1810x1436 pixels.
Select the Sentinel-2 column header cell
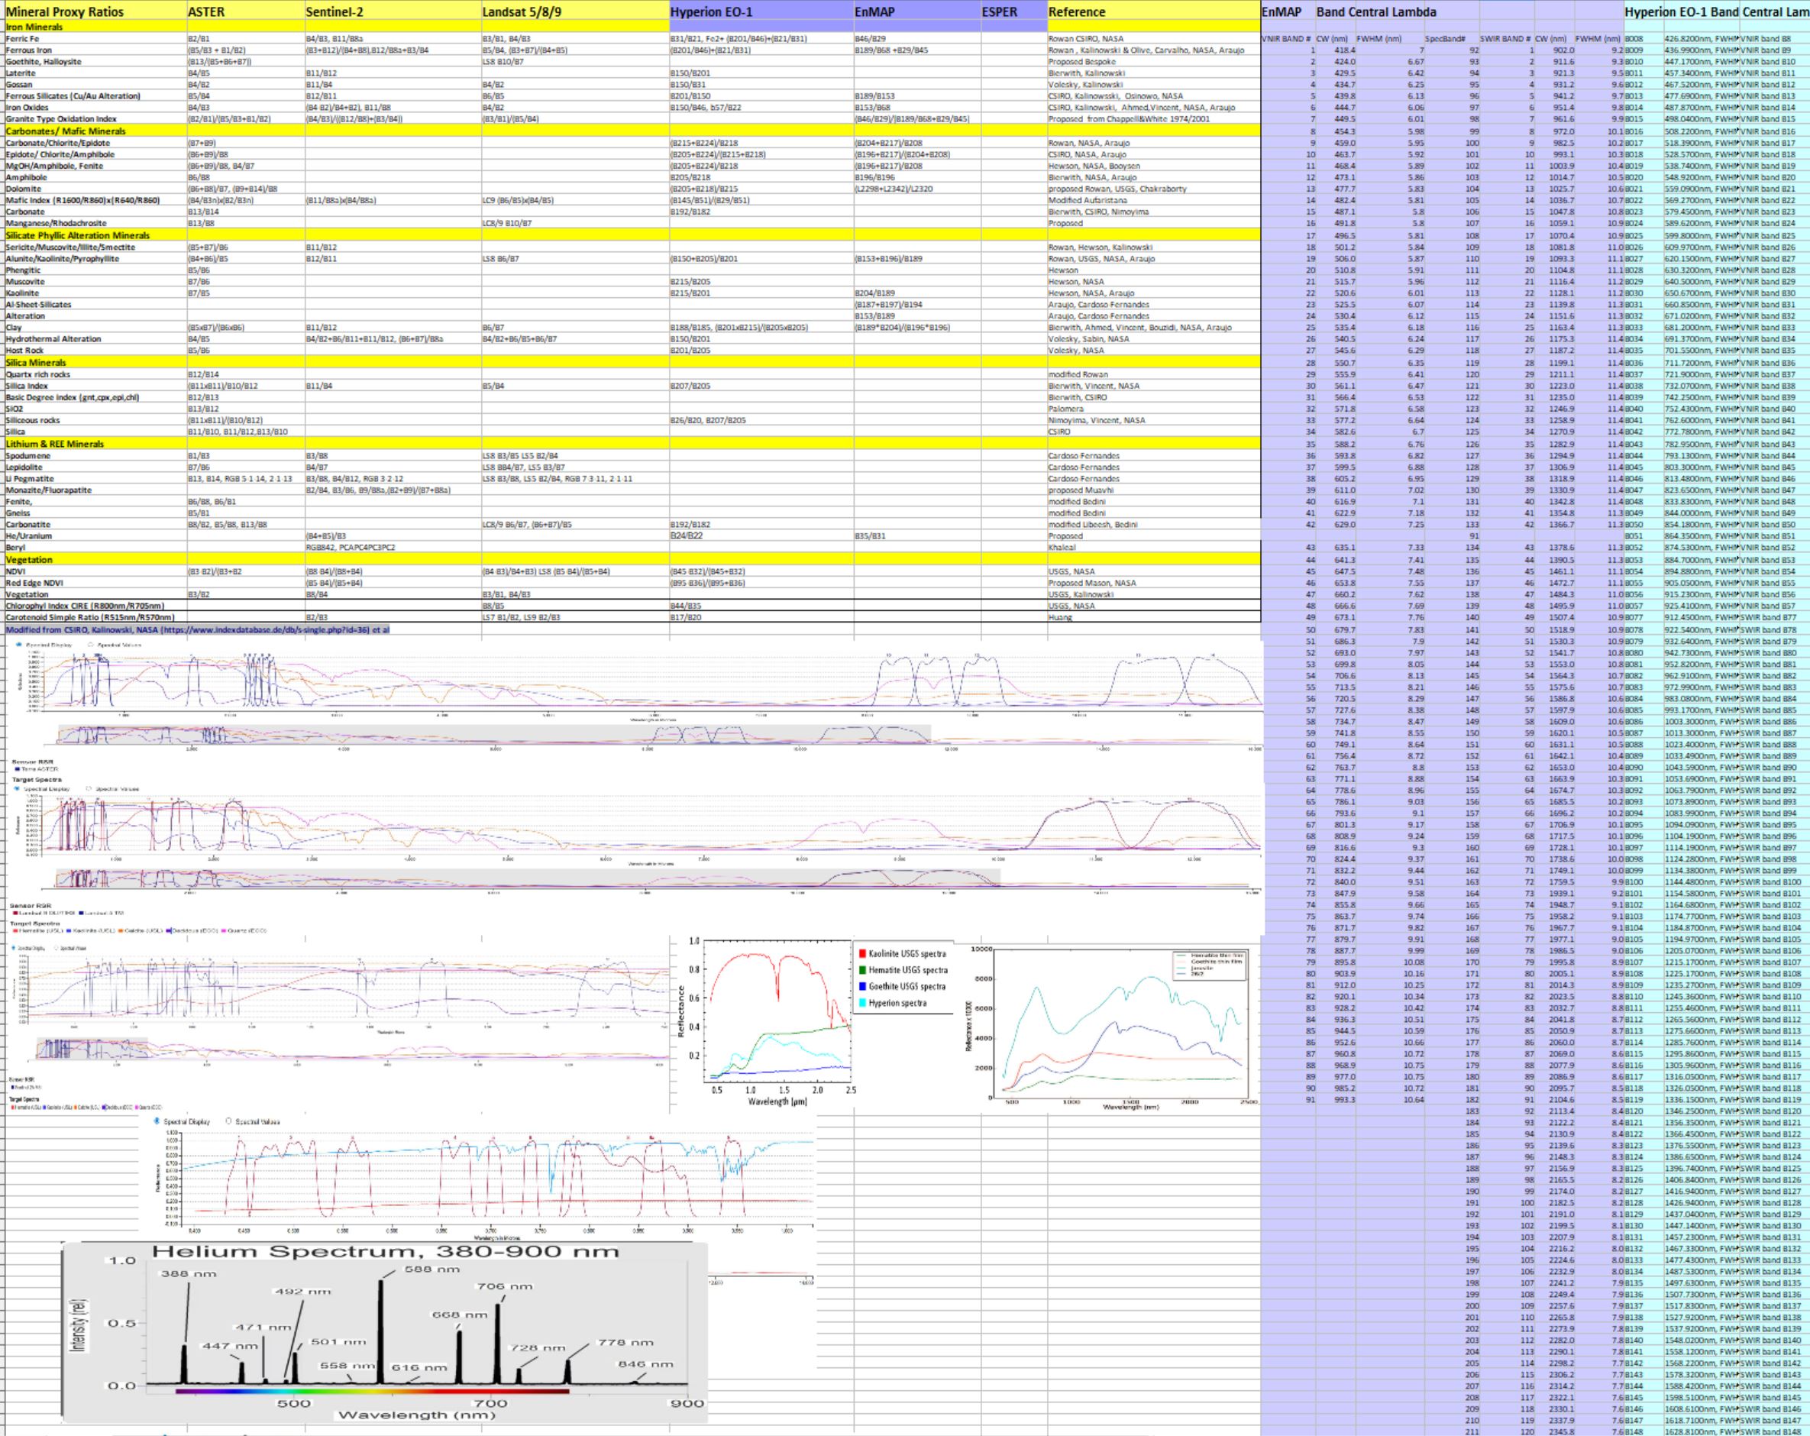[391, 11]
